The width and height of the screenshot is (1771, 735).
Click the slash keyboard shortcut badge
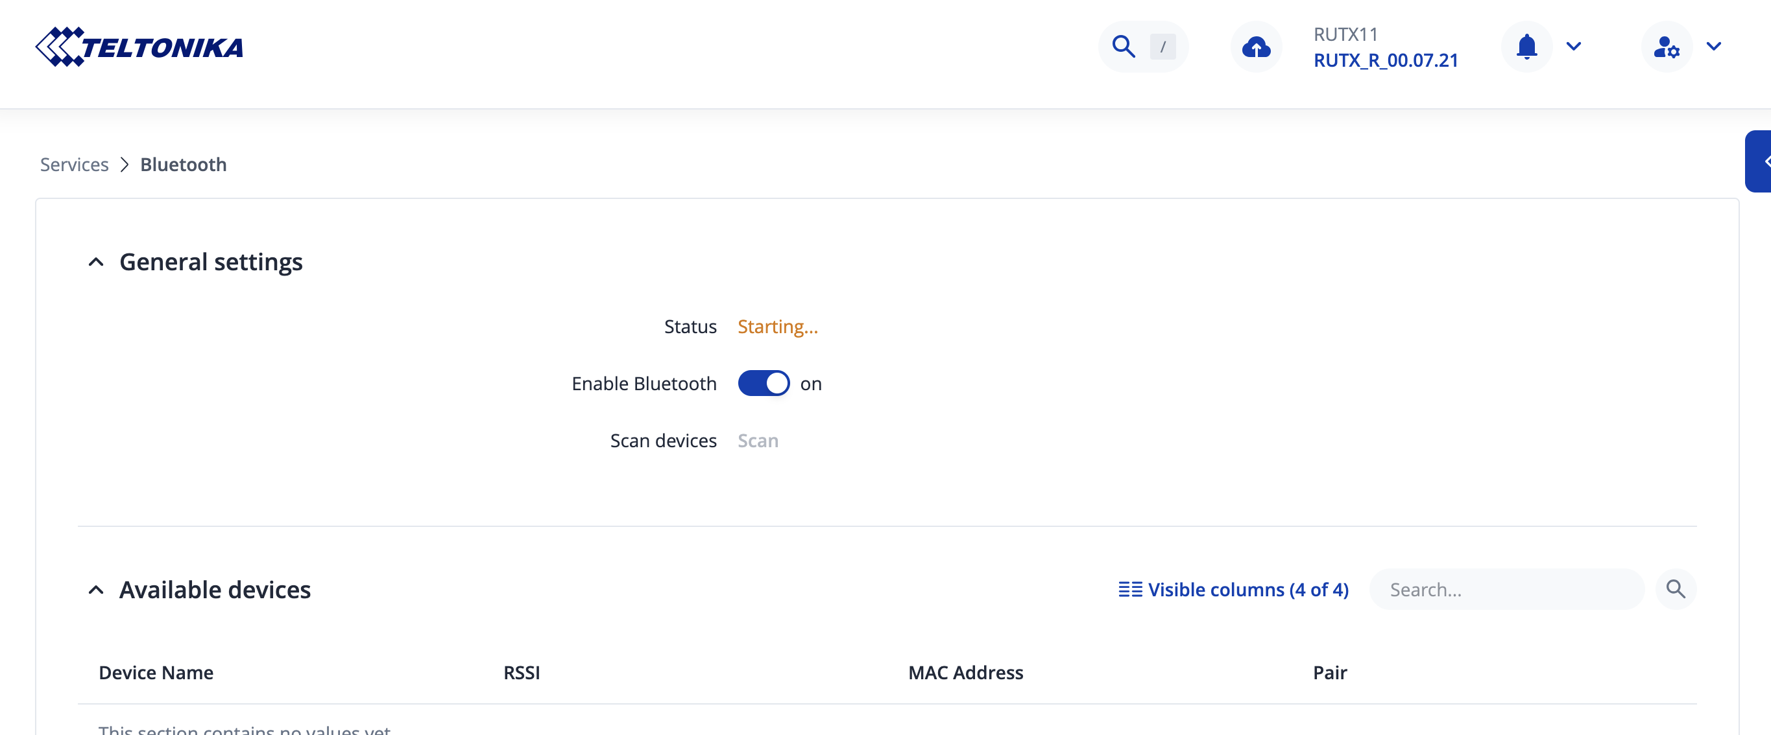[1163, 47]
